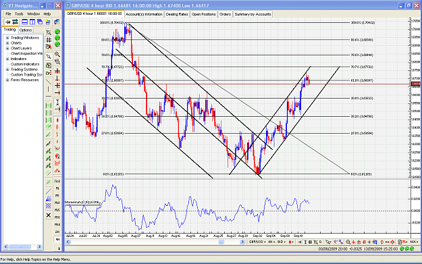Screen dimensions: 422x264
Task: Expand the Trading Windows tree node
Action: 7,38
